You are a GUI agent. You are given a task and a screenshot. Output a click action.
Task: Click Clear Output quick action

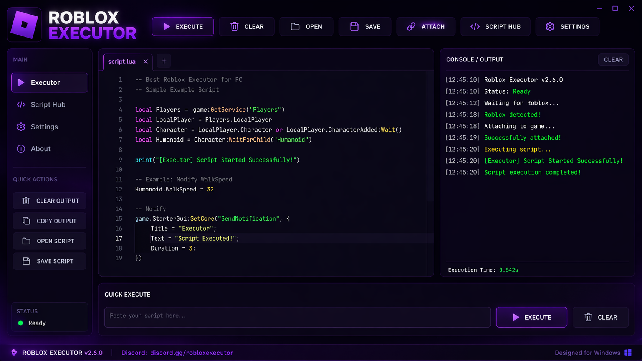[x=50, y=201]
